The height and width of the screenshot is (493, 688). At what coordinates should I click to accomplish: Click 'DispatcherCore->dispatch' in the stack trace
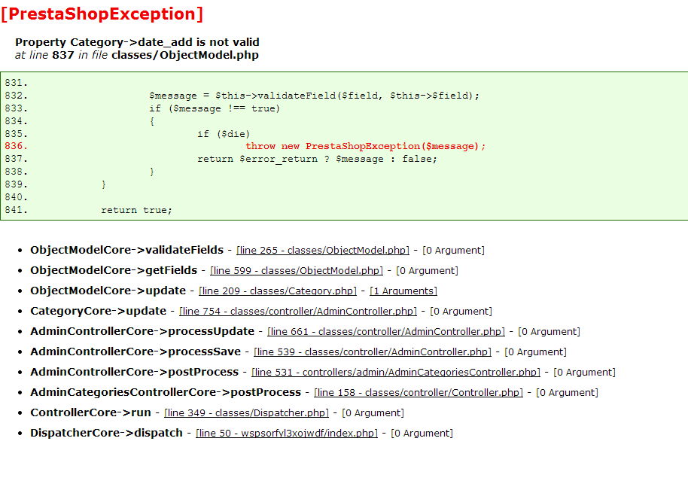(x=106, y=433)
